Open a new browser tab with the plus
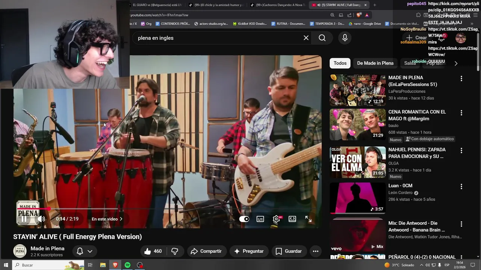The height and width of the screenshot is (270, 481). (375, 5)
